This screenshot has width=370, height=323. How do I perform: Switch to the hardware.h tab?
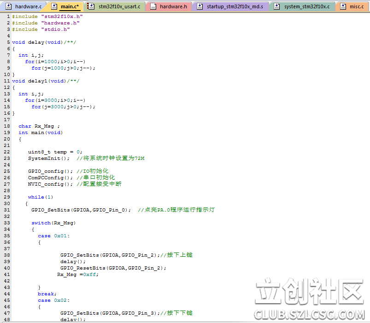pyautogui.click(x=173, y=6)
